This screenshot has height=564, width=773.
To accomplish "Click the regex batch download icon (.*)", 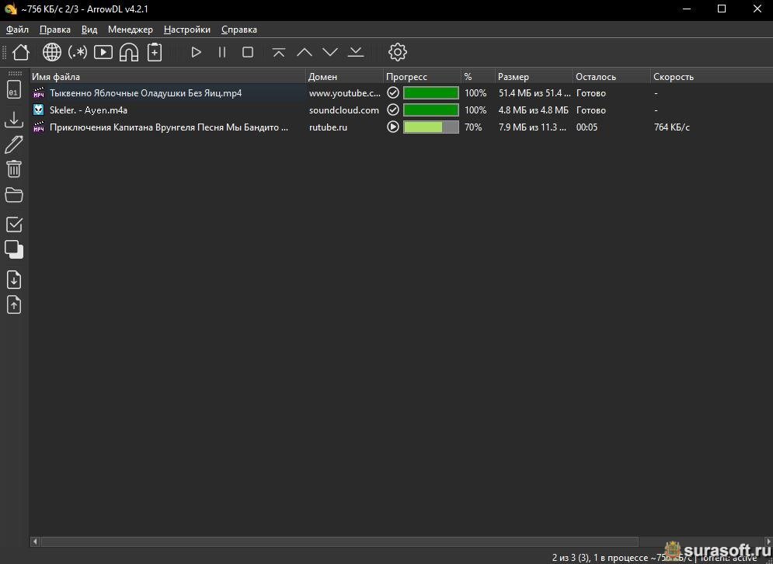I will 78,52.
